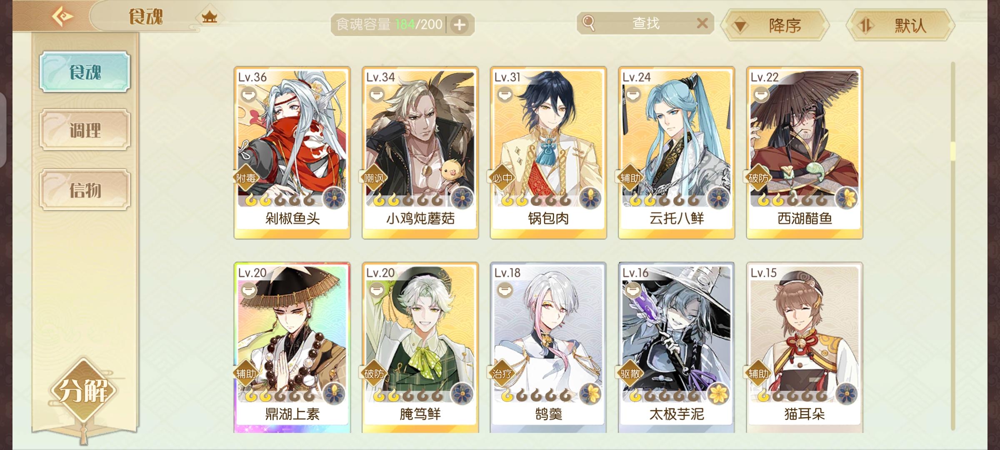Screen dimensions: 1000x450
Task: Select the 太极芋泥 character card
Action: coord(677,347)
